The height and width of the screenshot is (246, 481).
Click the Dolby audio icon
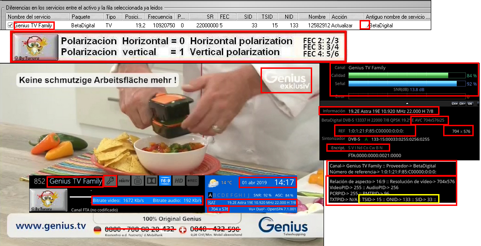pos(152,181)
